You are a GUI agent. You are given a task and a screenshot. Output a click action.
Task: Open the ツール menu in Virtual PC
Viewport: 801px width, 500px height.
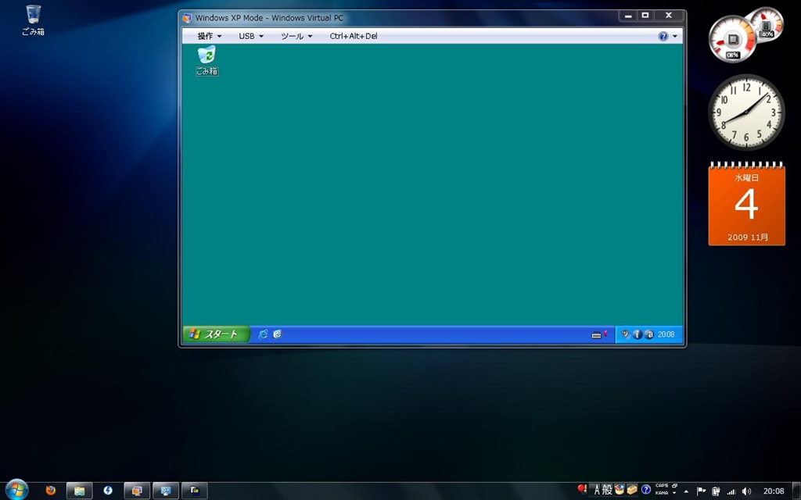point(296,36)
